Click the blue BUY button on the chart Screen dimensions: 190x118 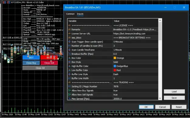(x=31, y=57)
